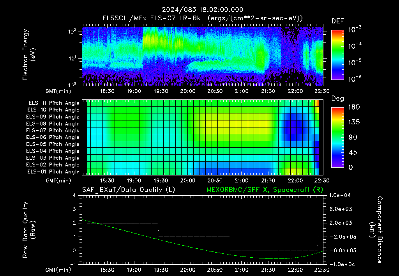This screenshot has height=276, width=399.
Task: Select the ELS-07 Pitch Angle row label
Action: tap(53, 130)
